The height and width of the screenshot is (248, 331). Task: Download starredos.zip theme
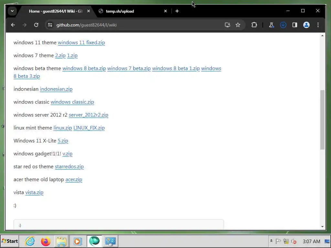coord(69,167)
